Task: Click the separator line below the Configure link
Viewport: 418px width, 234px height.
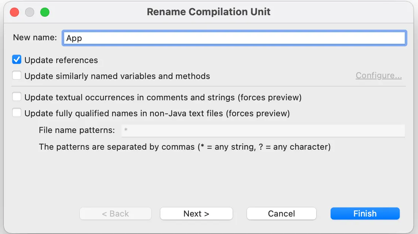Action: 209,86
